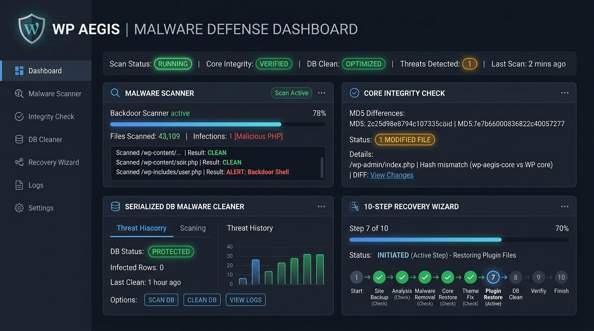Select the active step 7 Plugin Restore marker
Screen dimensions: 594x331
(x=493, y=277)
